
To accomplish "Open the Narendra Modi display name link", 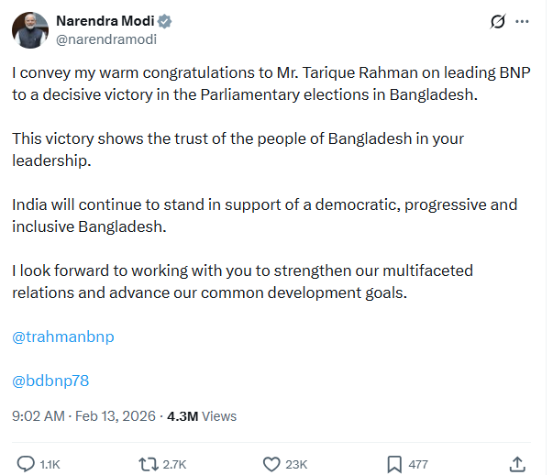I will (105, 21).
